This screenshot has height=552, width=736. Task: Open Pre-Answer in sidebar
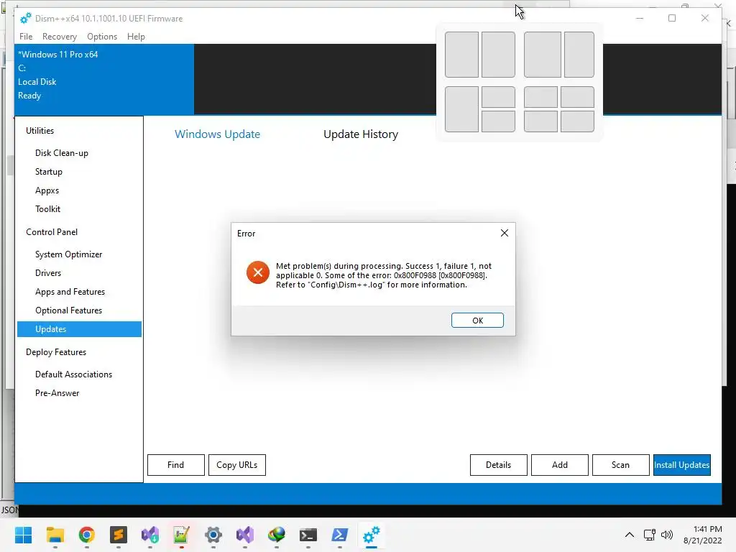(x=57, y=393)
